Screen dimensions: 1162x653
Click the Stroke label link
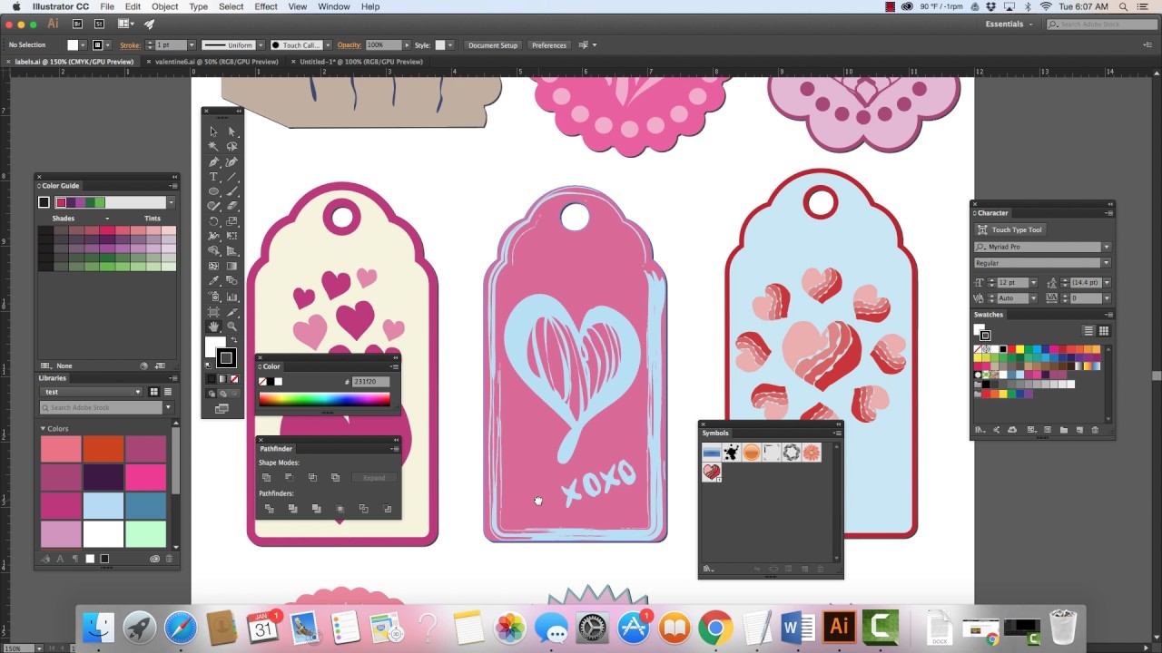pos(130,45)
